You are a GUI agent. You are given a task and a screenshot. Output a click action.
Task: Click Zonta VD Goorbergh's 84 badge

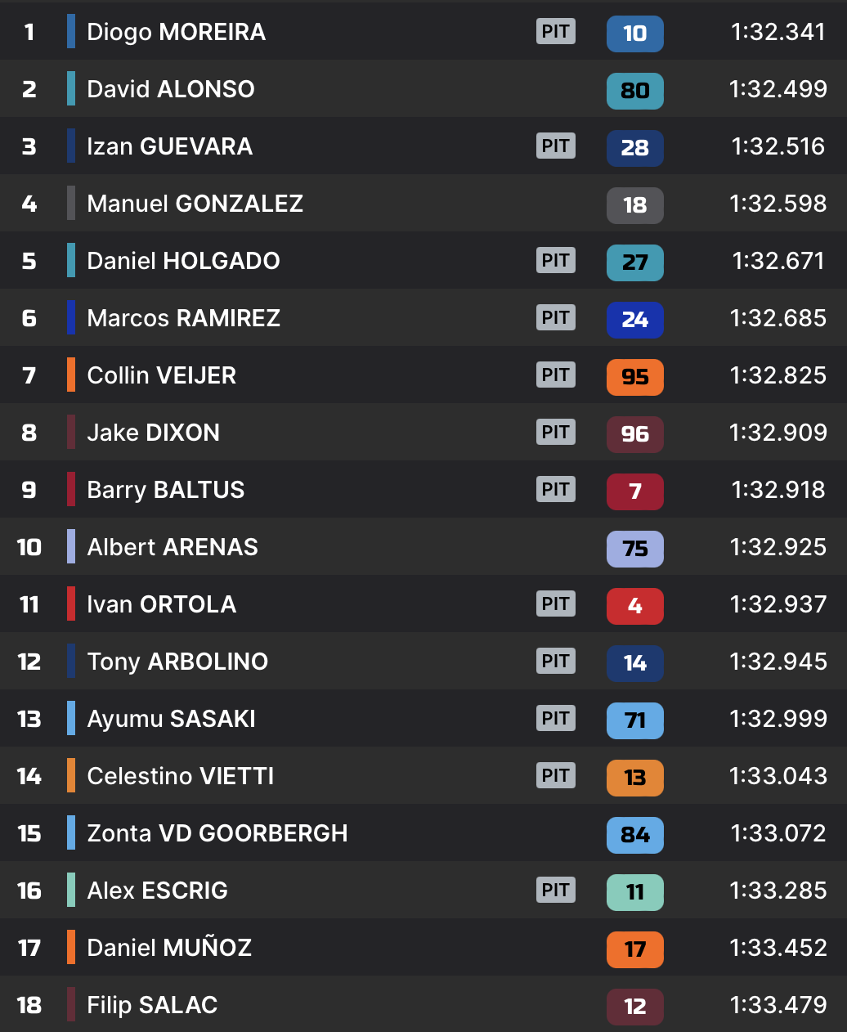tap(634, 835)
